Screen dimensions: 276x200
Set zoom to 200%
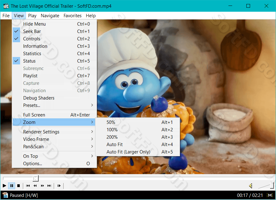(138, 137)
